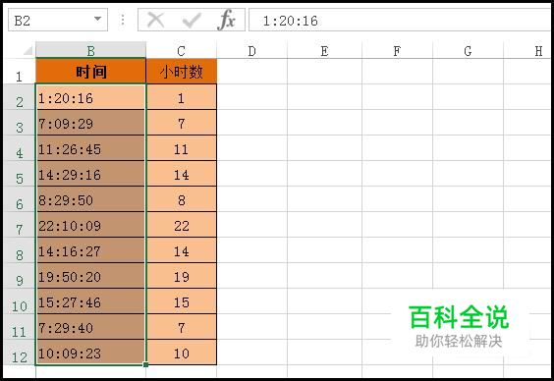Click hours cell with value 1
The width and height of the screenshot is (554, 381).
tap(182, 97)
